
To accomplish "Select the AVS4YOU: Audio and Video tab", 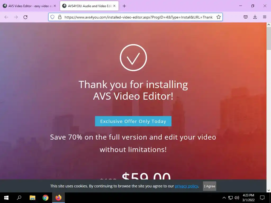I will (89, 6).
